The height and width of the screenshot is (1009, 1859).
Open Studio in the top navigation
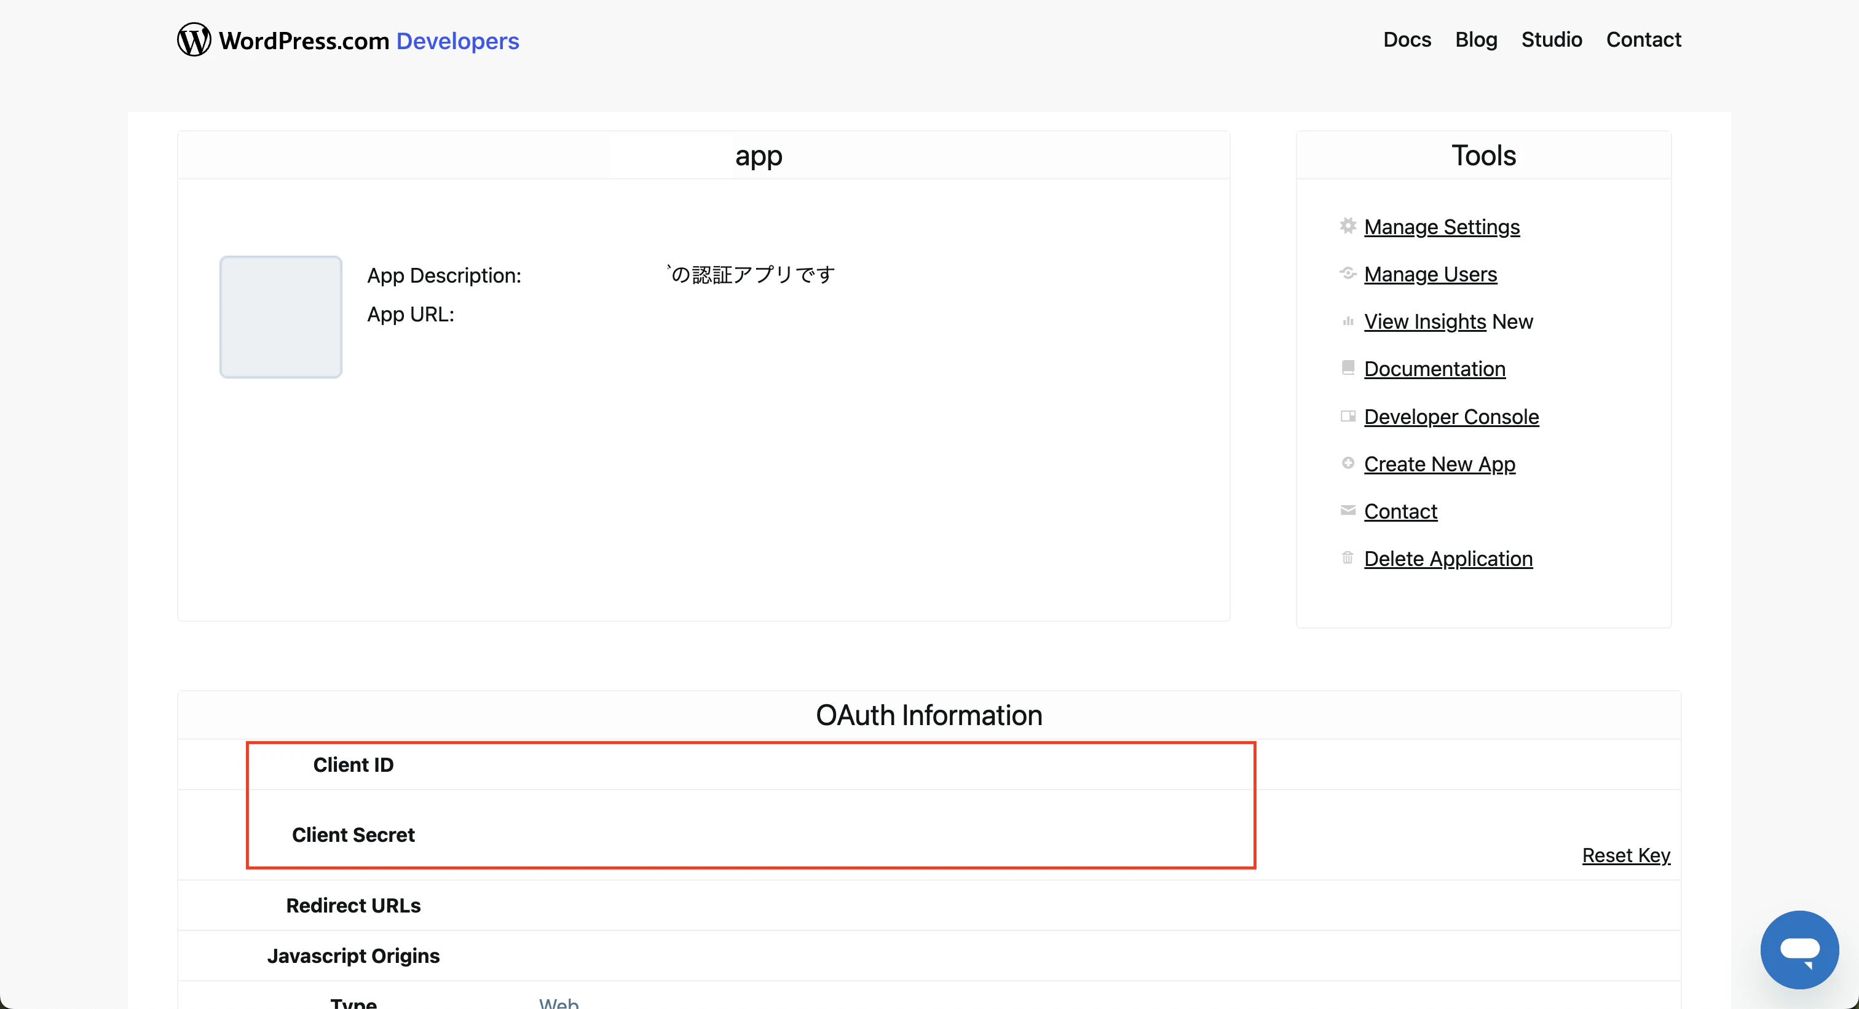(x=1552, y=40)
